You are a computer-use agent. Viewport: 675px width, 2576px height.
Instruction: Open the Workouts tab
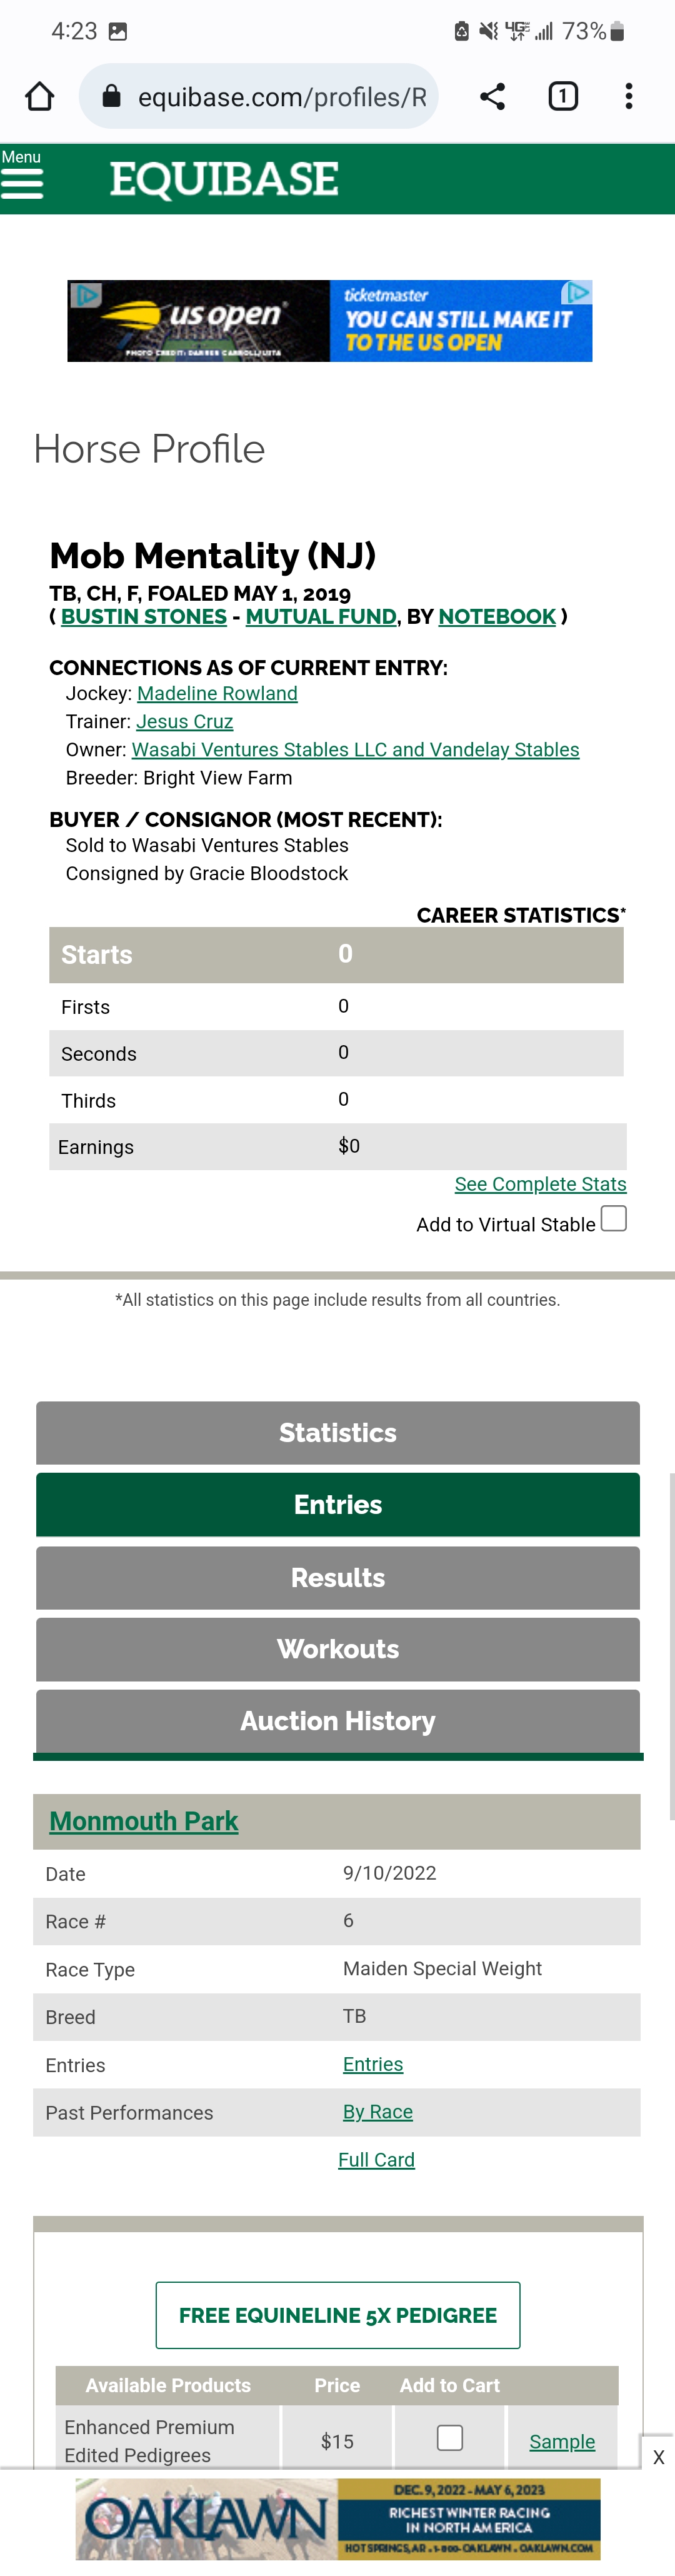coord(338,1649)
